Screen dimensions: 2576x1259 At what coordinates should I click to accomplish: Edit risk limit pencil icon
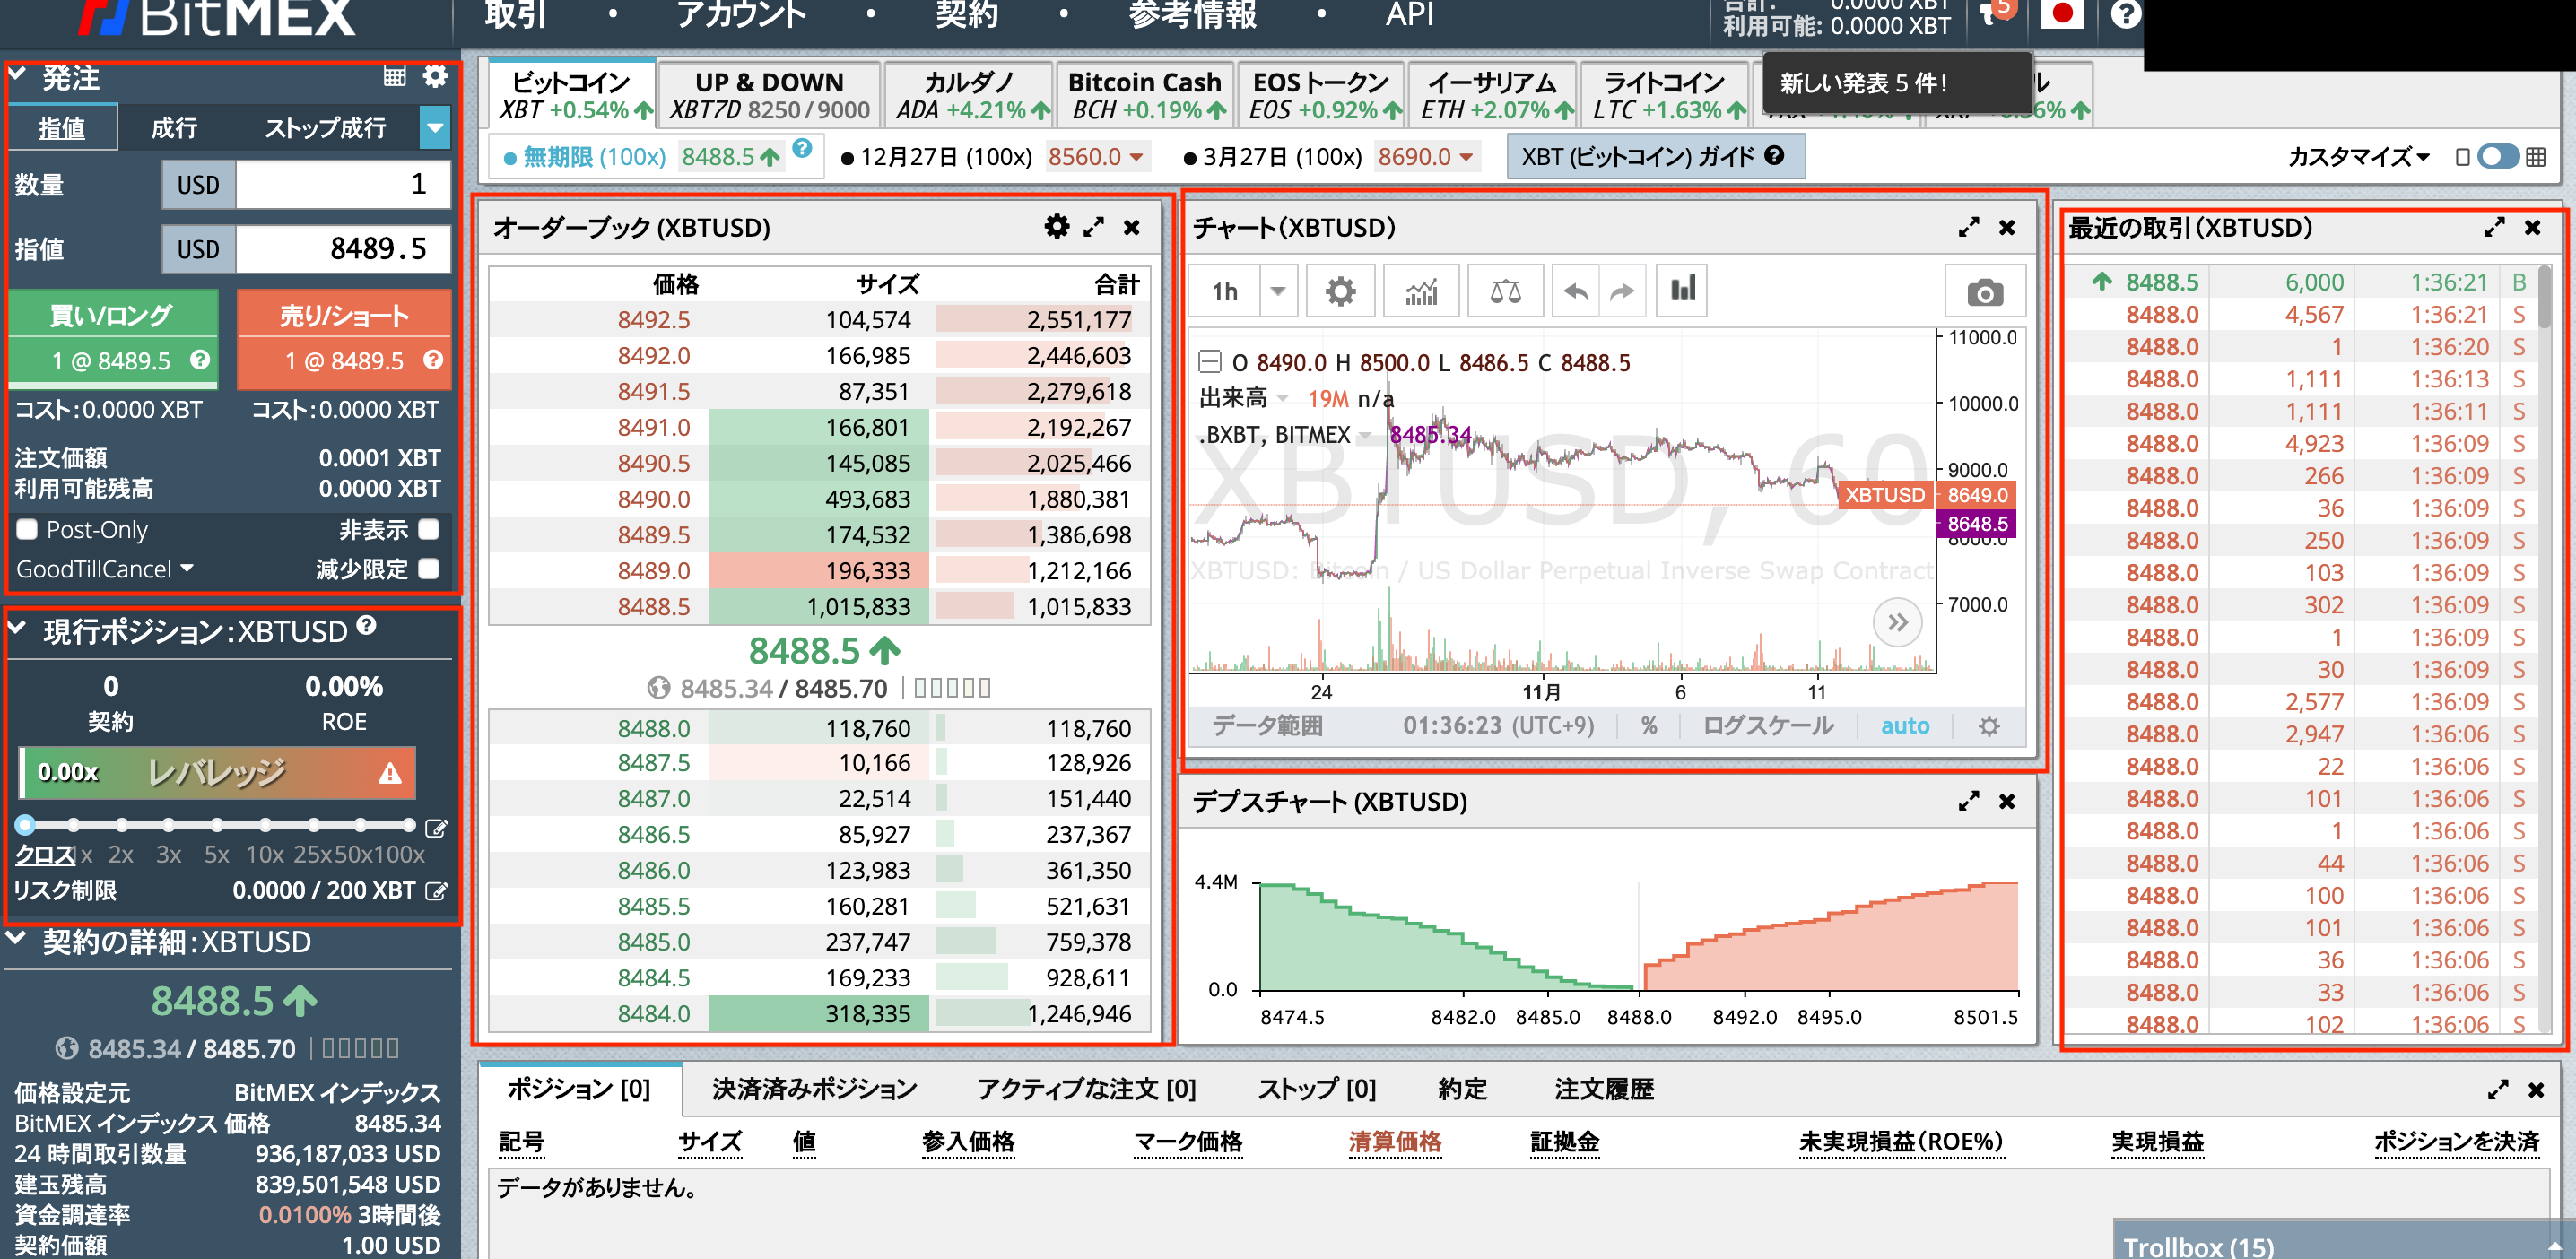pos(436,890)
